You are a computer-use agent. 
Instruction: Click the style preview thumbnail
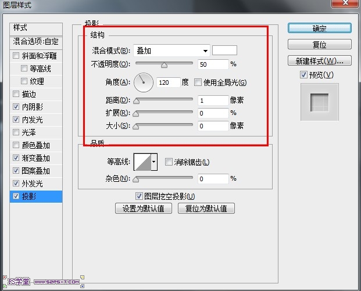(319, 103)
